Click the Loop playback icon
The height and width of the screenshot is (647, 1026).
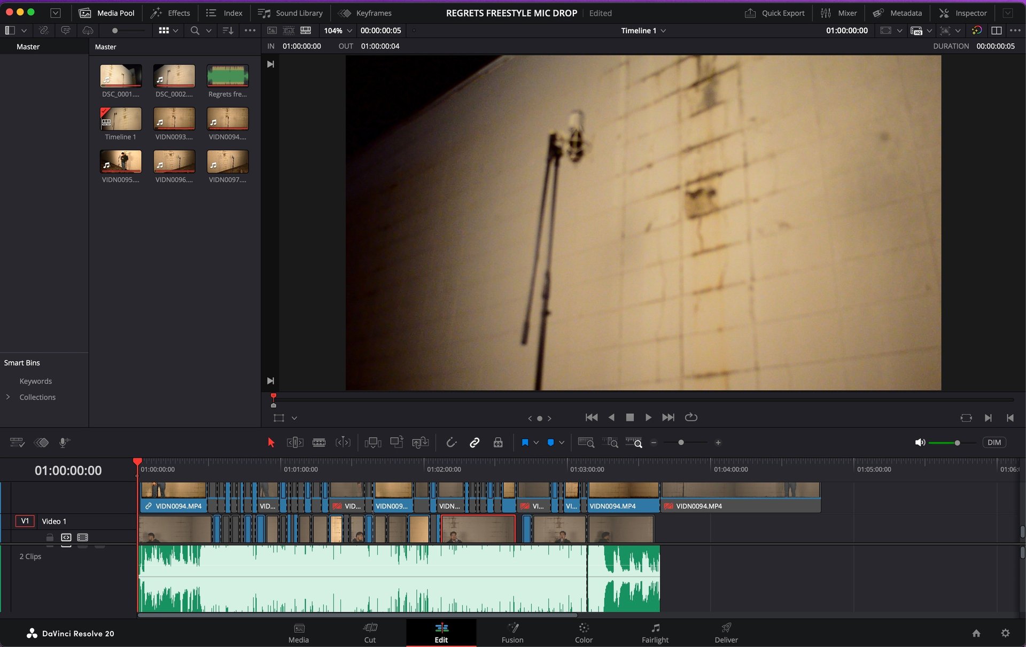(x=691, y=417)
